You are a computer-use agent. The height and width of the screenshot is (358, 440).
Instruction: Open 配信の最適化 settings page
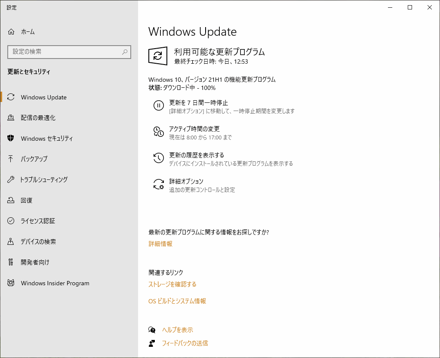(69, 117)
